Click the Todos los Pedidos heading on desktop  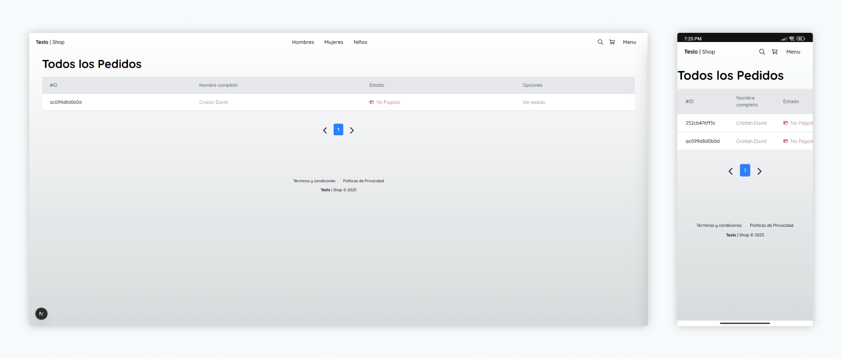click(92, 64)
